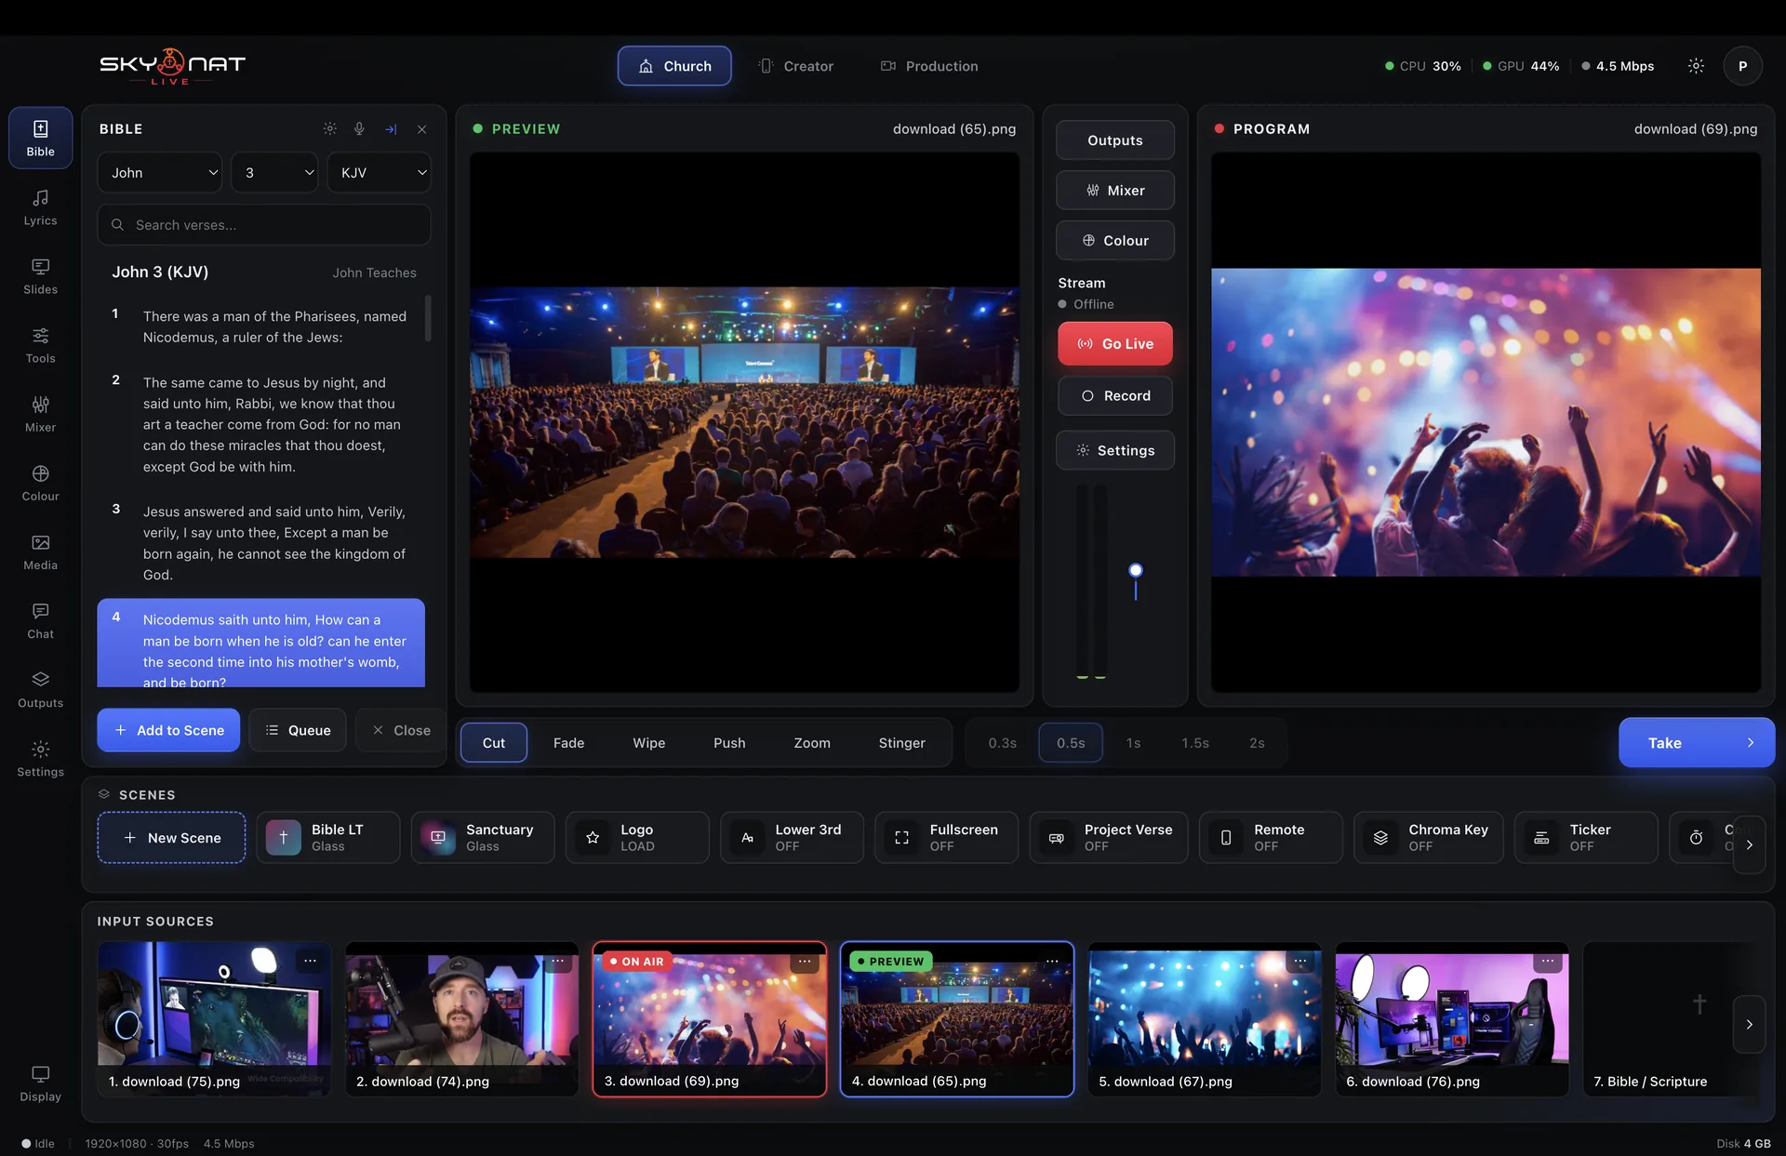The width and height of the screenshot is (1786, 1156).
Task: Click the Go Live button
Action: click(x=1114, y=343)
